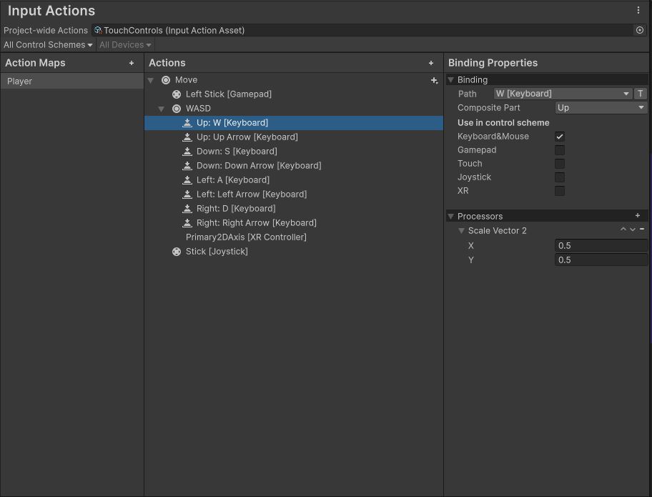This screenshot has height=497, width=652.
Task: Uncheck the Keyboard&Mouse control scheme
Action: [x=560, y=137]
